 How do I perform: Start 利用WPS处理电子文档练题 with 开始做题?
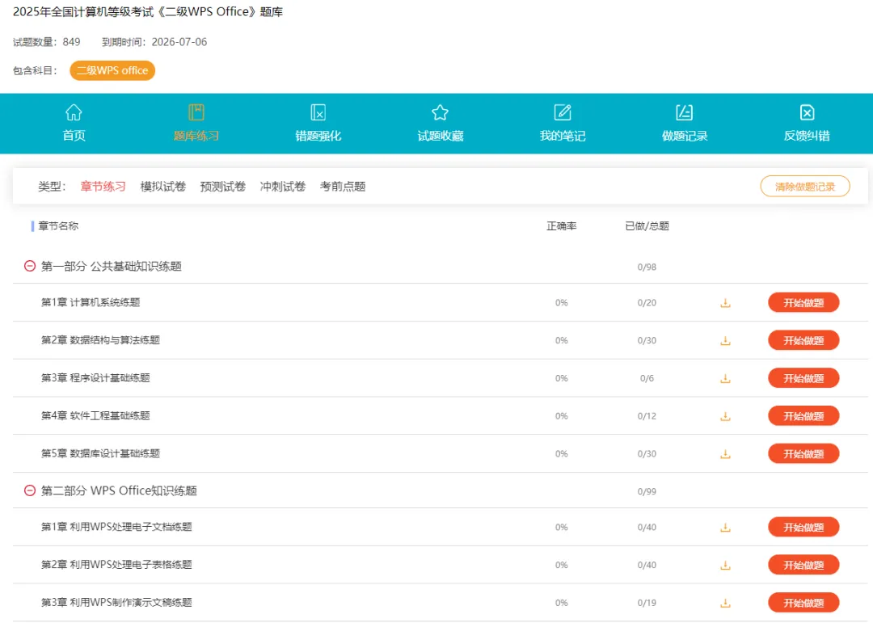point(803,527)
